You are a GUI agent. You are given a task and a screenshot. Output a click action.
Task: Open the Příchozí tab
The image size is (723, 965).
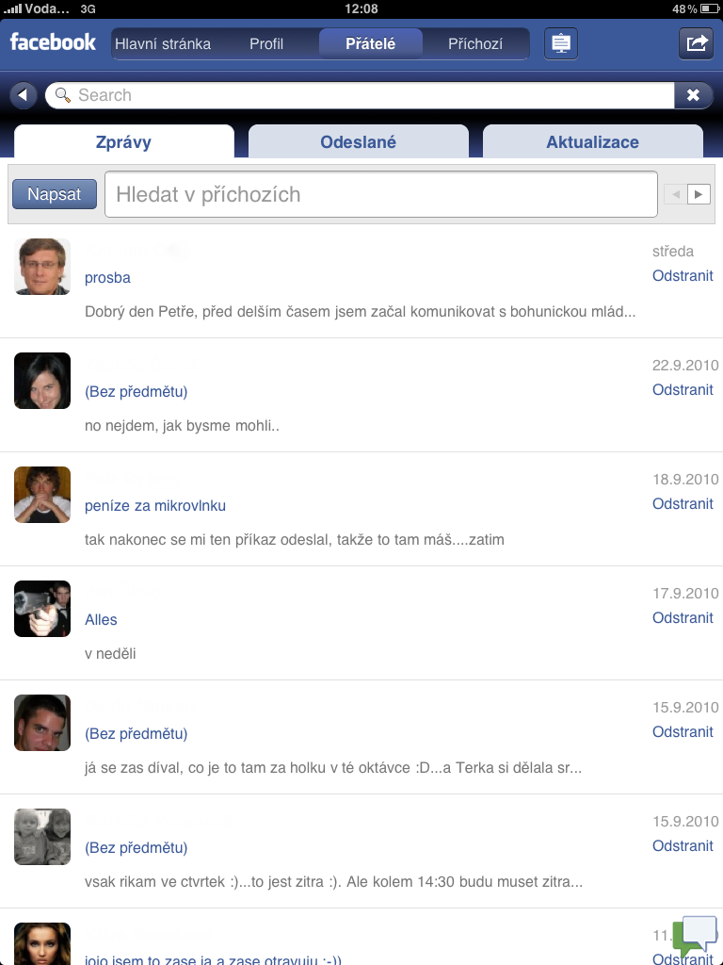point(475,43)
